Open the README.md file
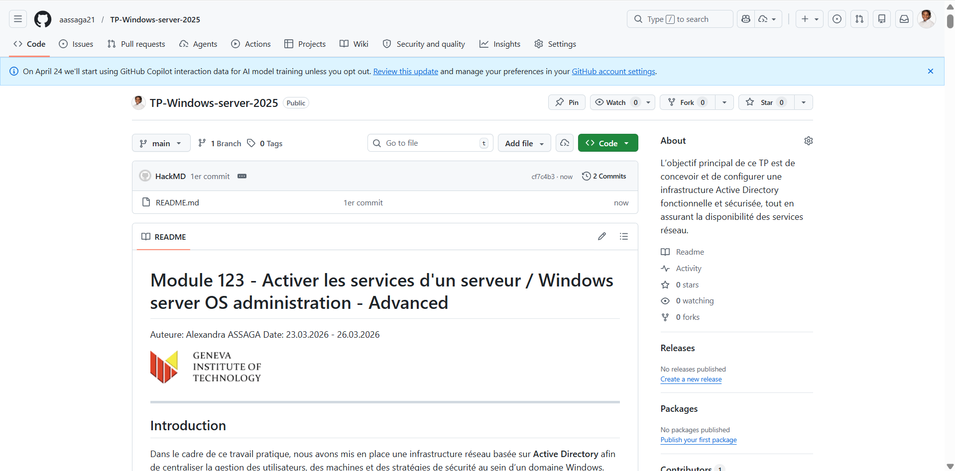 tap(177, 202)
